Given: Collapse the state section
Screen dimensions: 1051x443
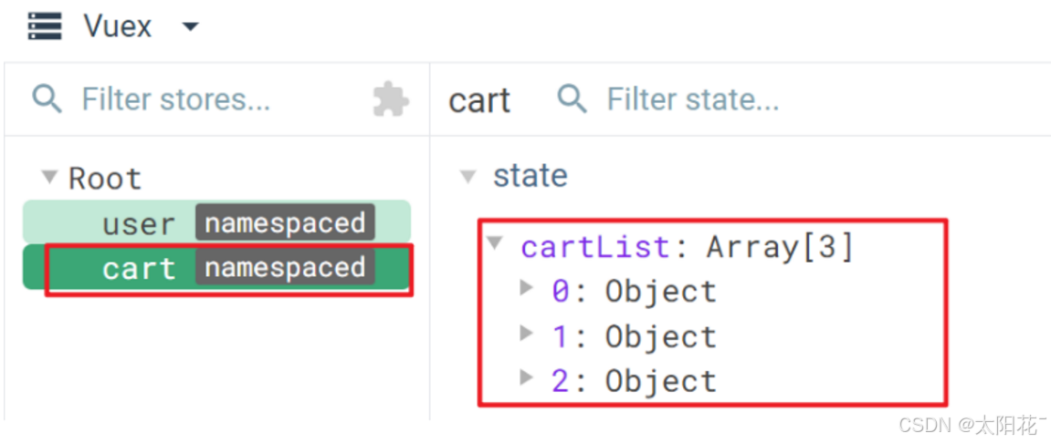Looking at the screenshot, I should click(468, 177).
